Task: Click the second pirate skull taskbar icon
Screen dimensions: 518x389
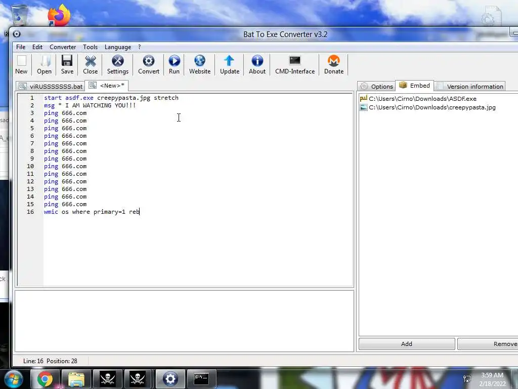Action: 138,379
